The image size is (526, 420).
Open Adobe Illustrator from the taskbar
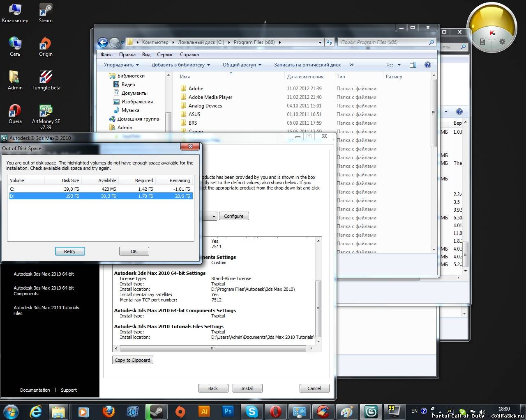point(204,411)
